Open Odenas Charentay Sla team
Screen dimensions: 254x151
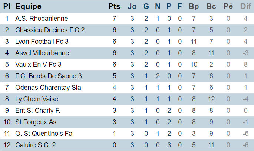point(48,88)
